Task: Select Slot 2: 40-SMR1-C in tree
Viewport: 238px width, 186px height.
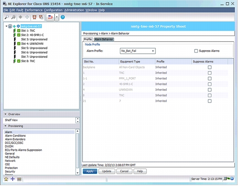Action: tap(32, 35)
